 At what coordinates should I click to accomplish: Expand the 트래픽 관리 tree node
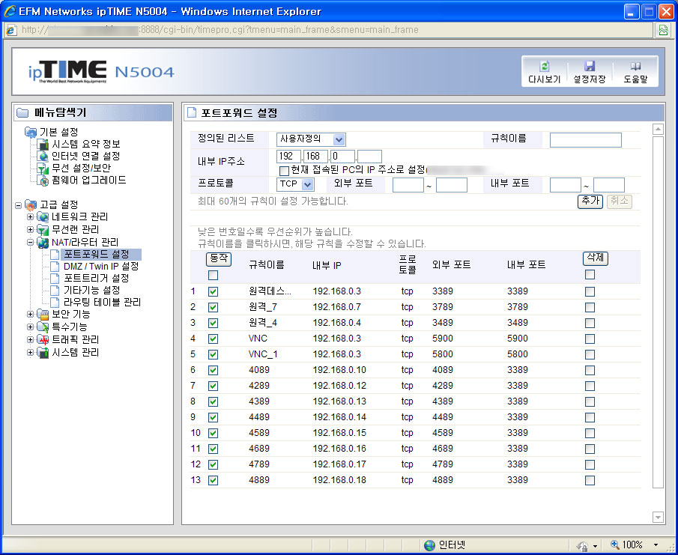click(30, 340)
